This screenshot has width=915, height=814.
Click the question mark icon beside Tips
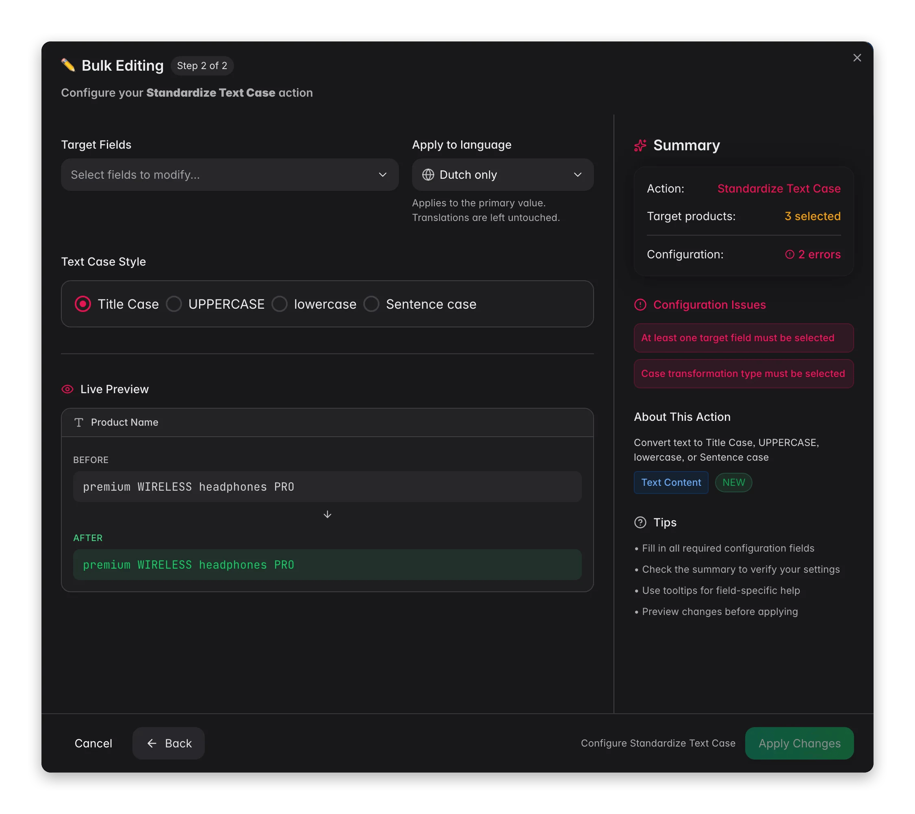(640, 522)
